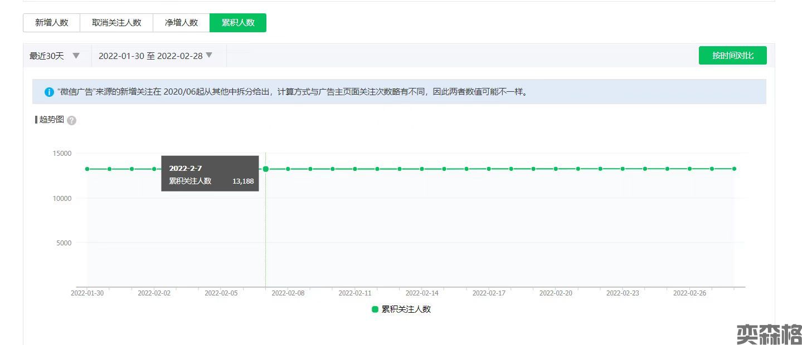Select the 净增人数 tab
This screenshot has width=802, height=345.
click(181, 23)
